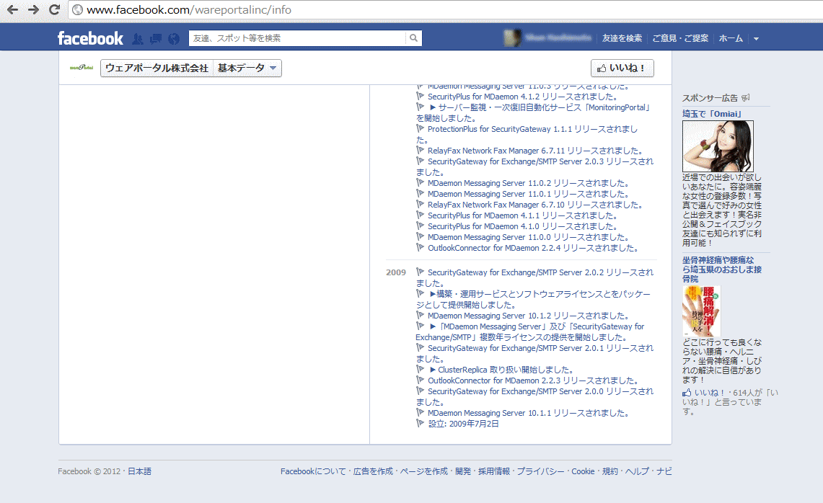Click the flag icon beside OutlookConnector 2.2.4

pos(420,248)
